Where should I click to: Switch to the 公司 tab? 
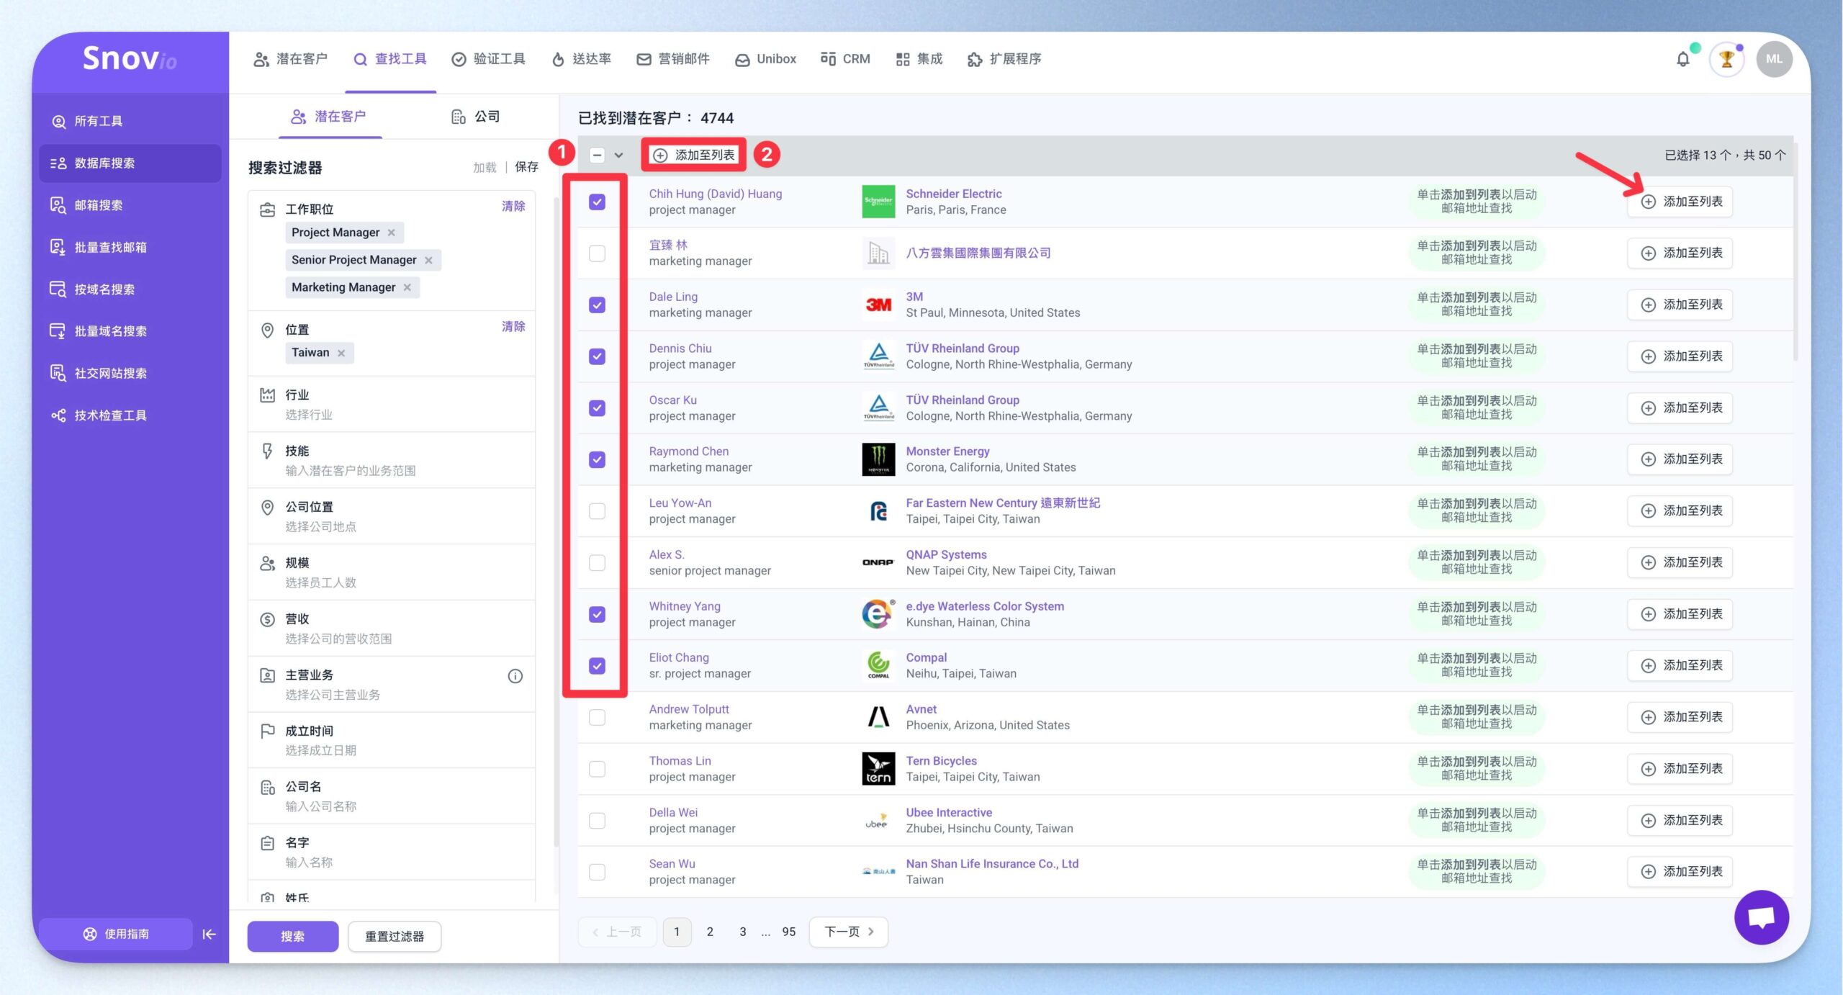pyautogui.click(x=475, y=117)
